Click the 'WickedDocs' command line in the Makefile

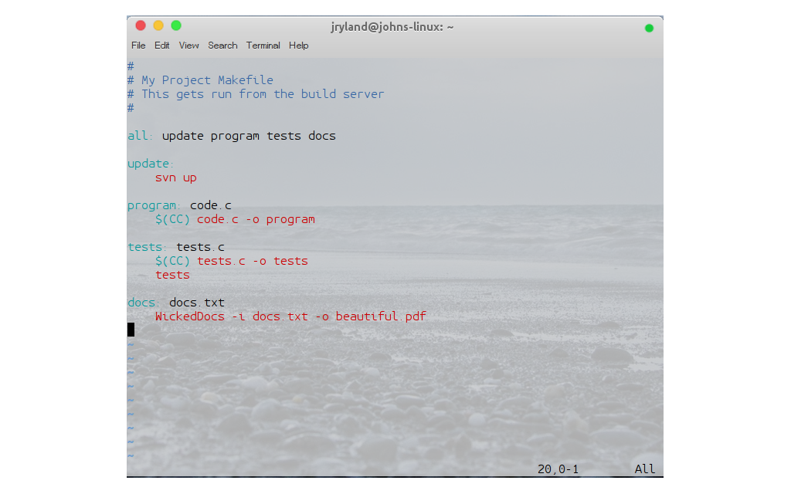[x=290, y=316]
